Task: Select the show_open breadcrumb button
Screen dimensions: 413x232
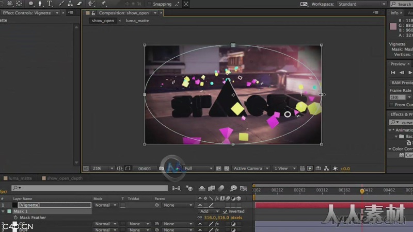Action: pos(103,21)
